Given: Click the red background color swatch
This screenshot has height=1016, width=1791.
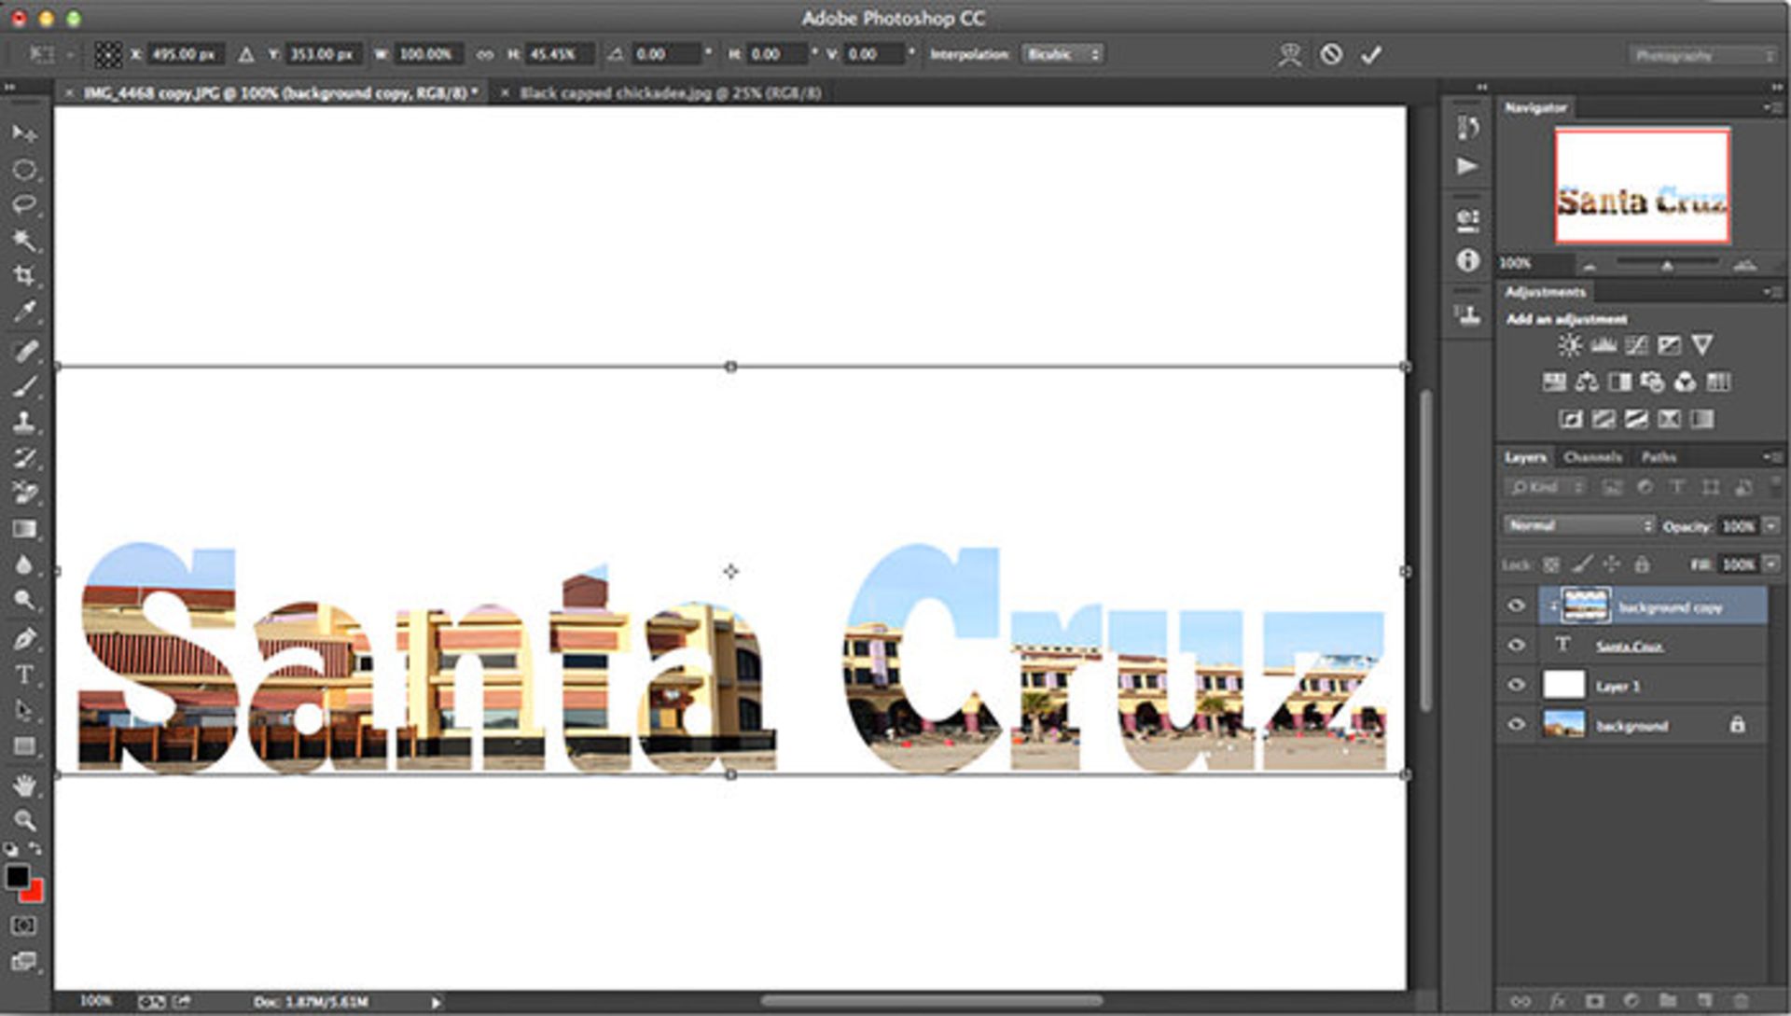Looking at the screenshot, I should (x=34, y=893).
